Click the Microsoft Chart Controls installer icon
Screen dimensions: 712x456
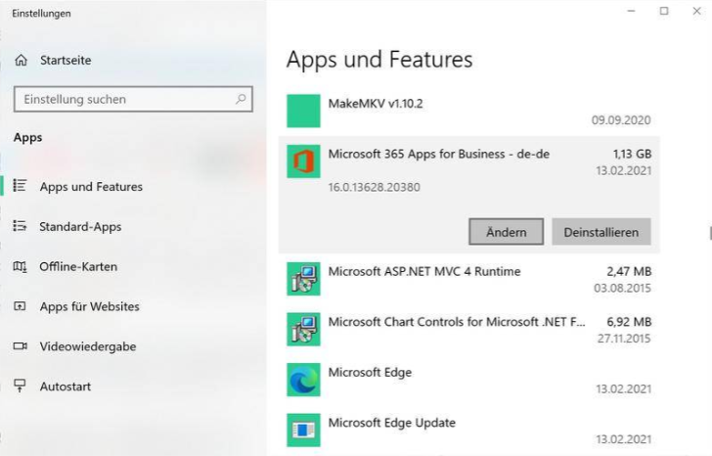[x=303, y=330]
